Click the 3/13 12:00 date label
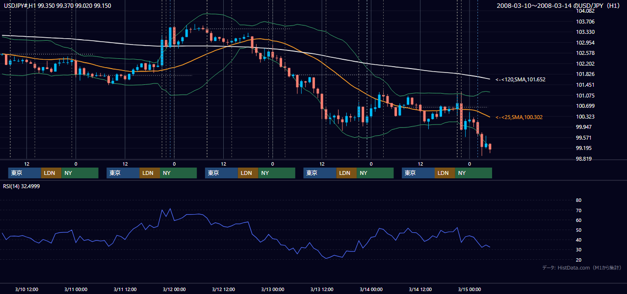 (x=322, y=289)
